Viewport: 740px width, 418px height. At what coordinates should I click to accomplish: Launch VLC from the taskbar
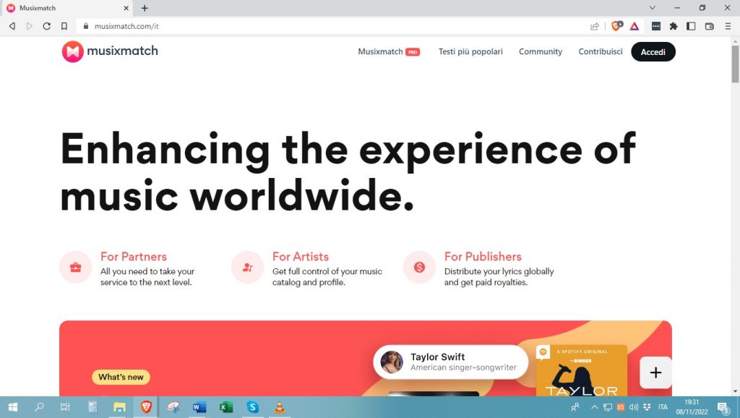pos(279,407)
